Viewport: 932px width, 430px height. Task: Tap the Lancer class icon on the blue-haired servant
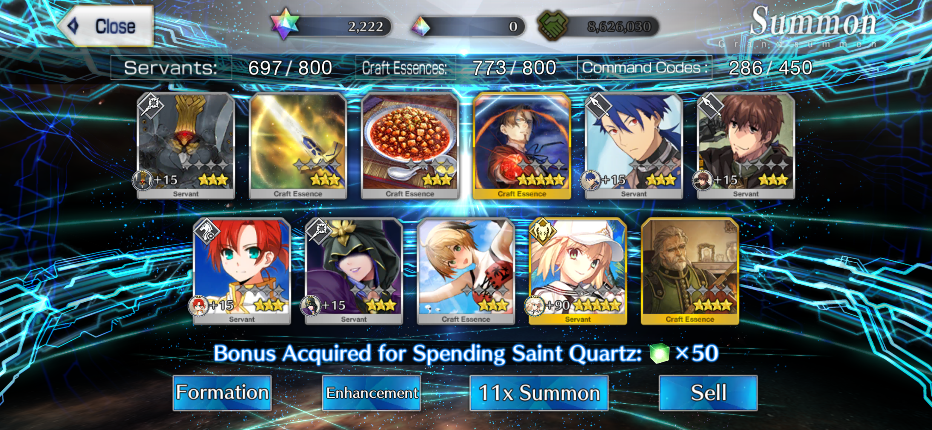point(598,105)
